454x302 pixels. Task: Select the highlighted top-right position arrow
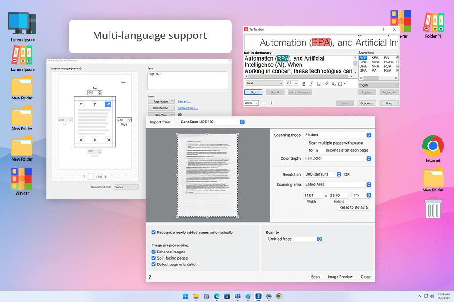click(x=108, y=104)
